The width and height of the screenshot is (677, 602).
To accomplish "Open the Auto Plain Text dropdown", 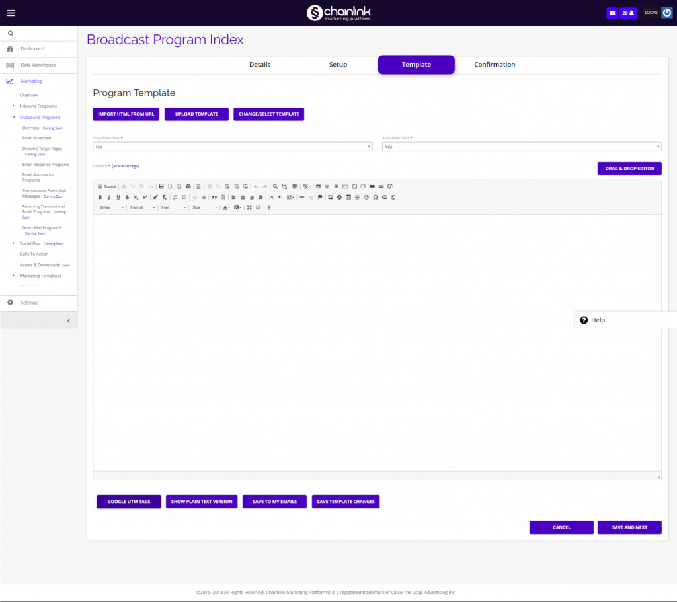I will click(x=521, y=146).
